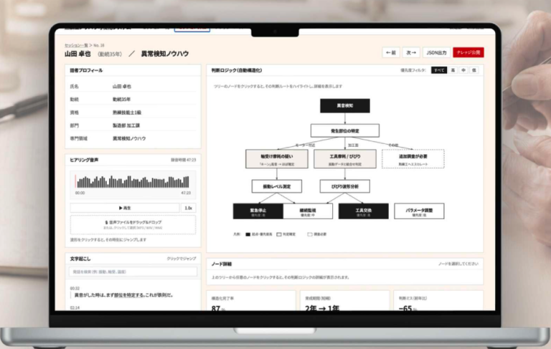Click the red ナレッジ公開 publish button
Viewport: 551px width, 349px height.
click(468, 52)
